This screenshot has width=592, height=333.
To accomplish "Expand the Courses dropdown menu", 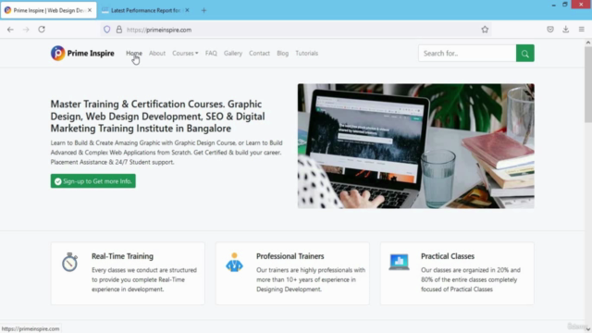I will 185,54.
